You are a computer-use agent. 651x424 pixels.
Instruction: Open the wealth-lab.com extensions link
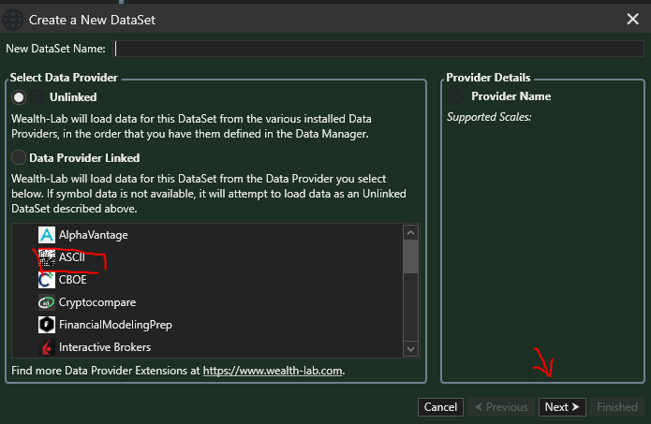[274, 371]
